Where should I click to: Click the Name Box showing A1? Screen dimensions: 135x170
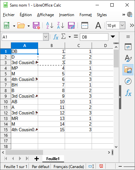click(x=22, y=37)
